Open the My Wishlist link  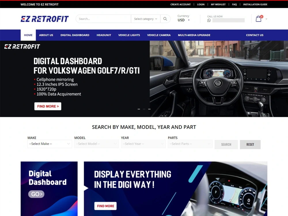218,4
